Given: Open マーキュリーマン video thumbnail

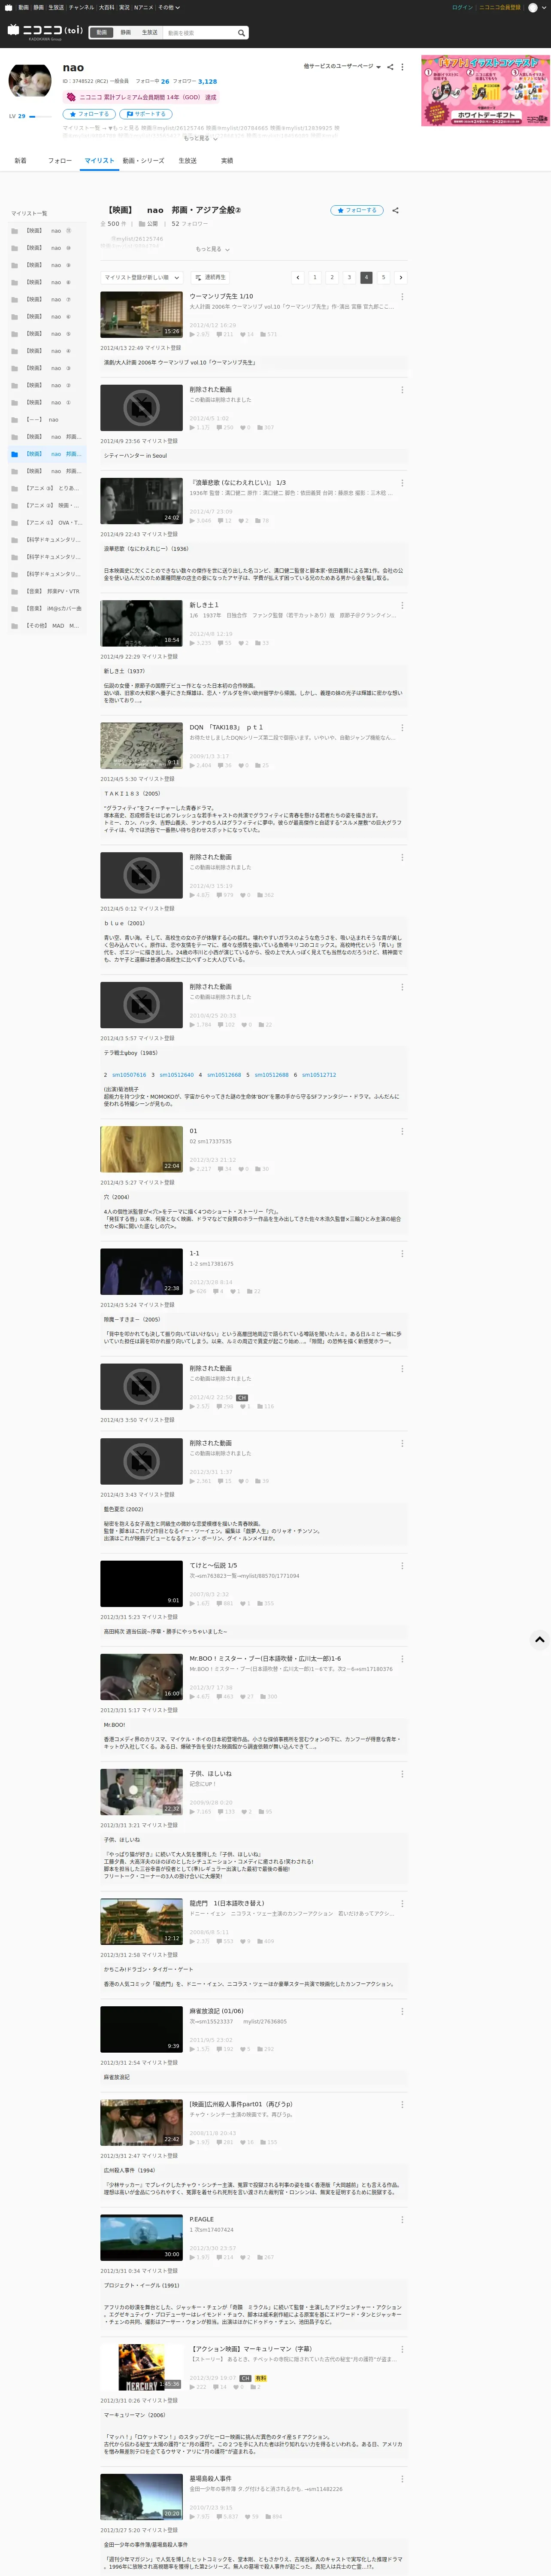Looking at the screenshot, I should 141,2367.
